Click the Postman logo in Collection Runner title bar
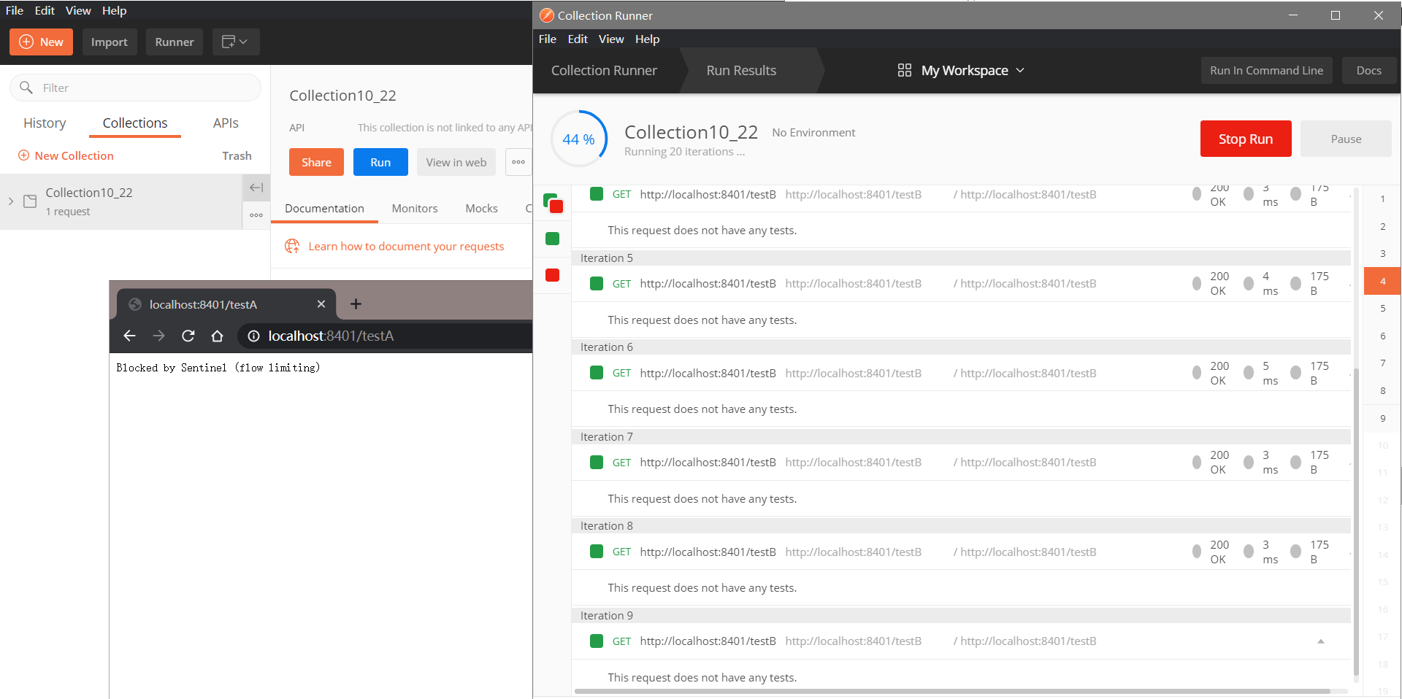 point(546,15)
